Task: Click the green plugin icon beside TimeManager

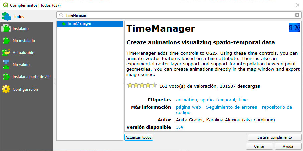Action: pos(64,24)
